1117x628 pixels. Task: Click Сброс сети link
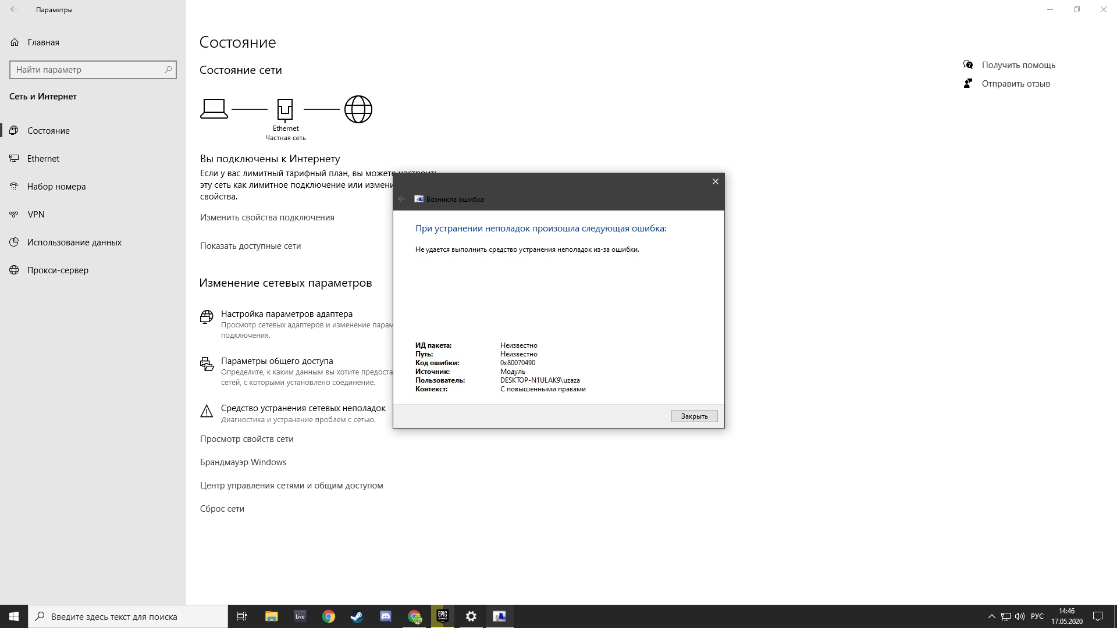222,509
